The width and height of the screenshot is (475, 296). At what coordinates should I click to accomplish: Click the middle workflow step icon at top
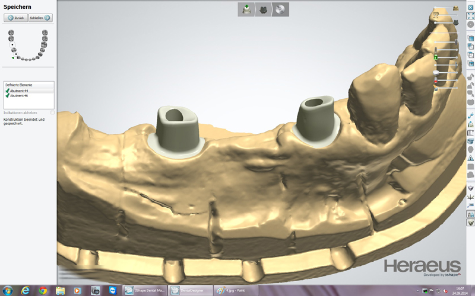pos(262,9)
